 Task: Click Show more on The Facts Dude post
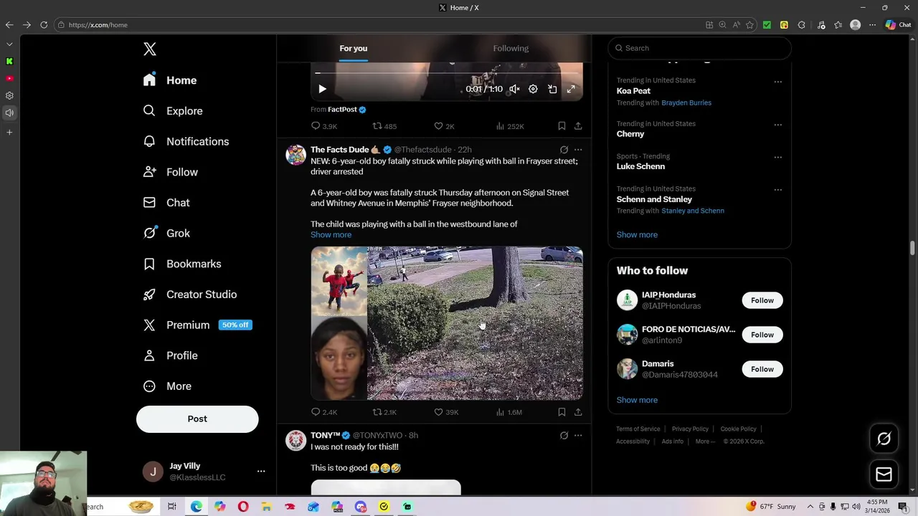pos(331,235)
